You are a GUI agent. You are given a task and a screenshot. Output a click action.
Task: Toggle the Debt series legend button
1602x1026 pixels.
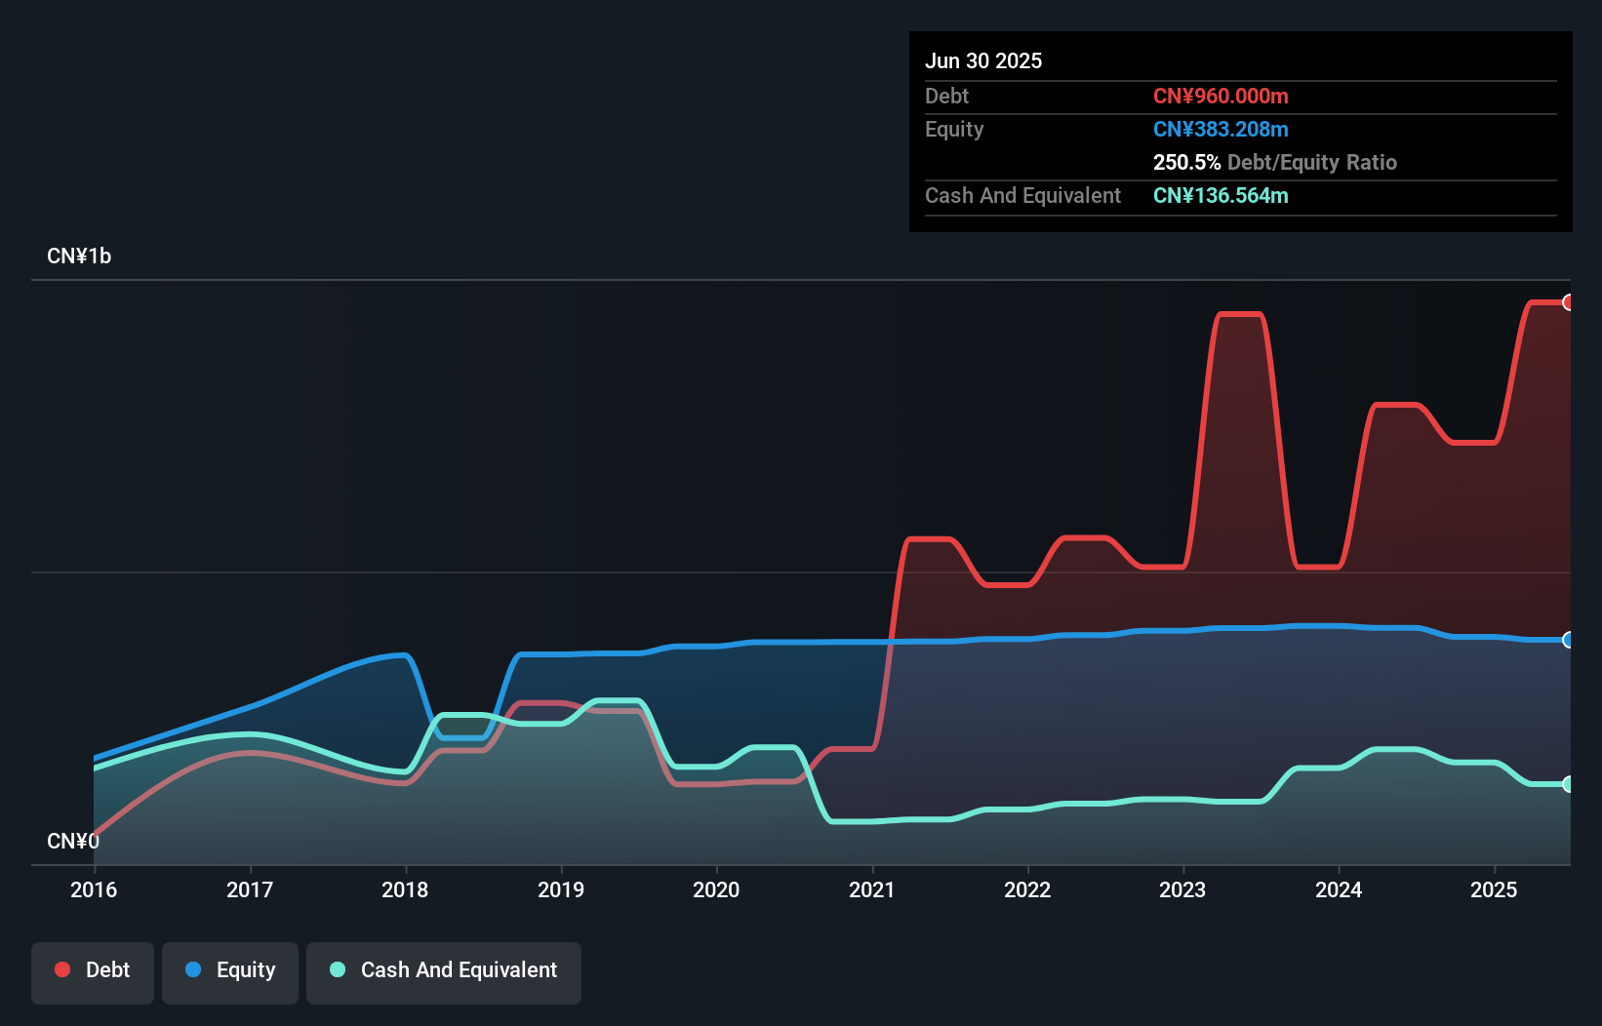[93, 972]
